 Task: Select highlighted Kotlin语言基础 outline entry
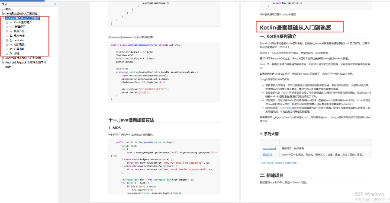[23, 18]
